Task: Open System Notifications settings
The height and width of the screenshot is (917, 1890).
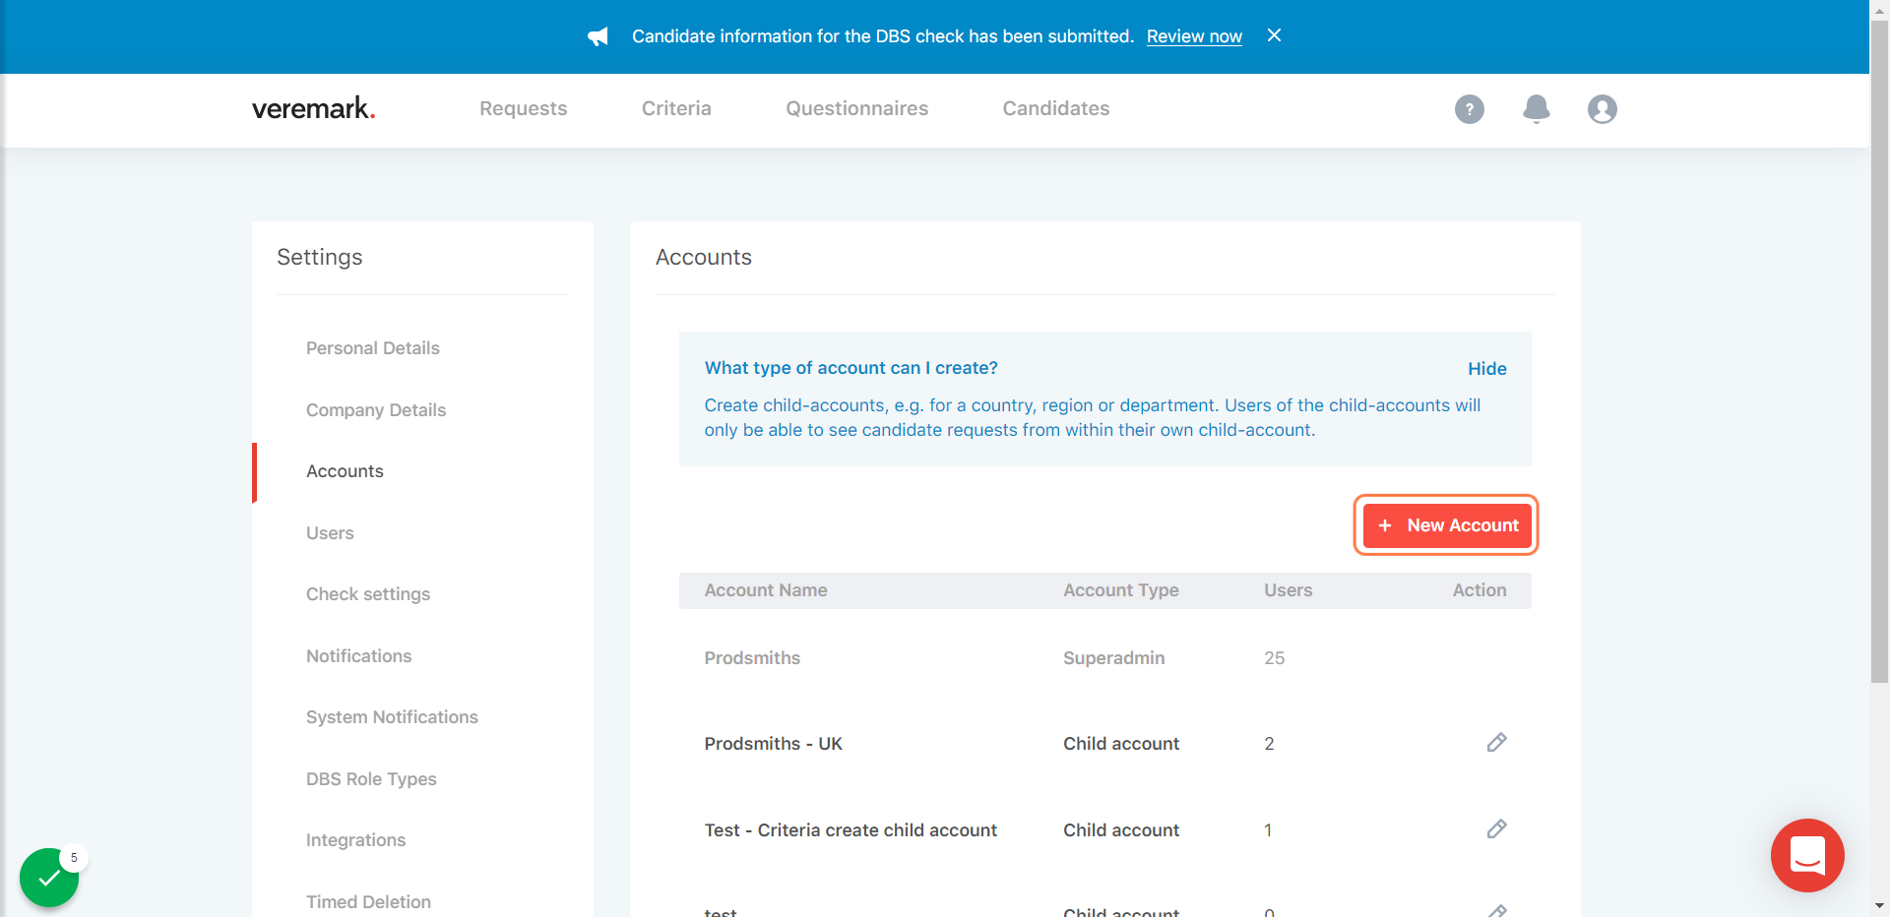Action: point(392,717)
